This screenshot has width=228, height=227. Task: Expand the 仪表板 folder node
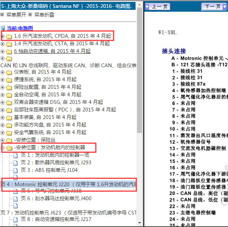[2, 72]
